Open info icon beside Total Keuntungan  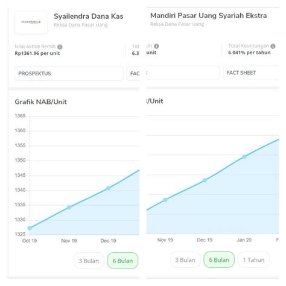point(273,46)
